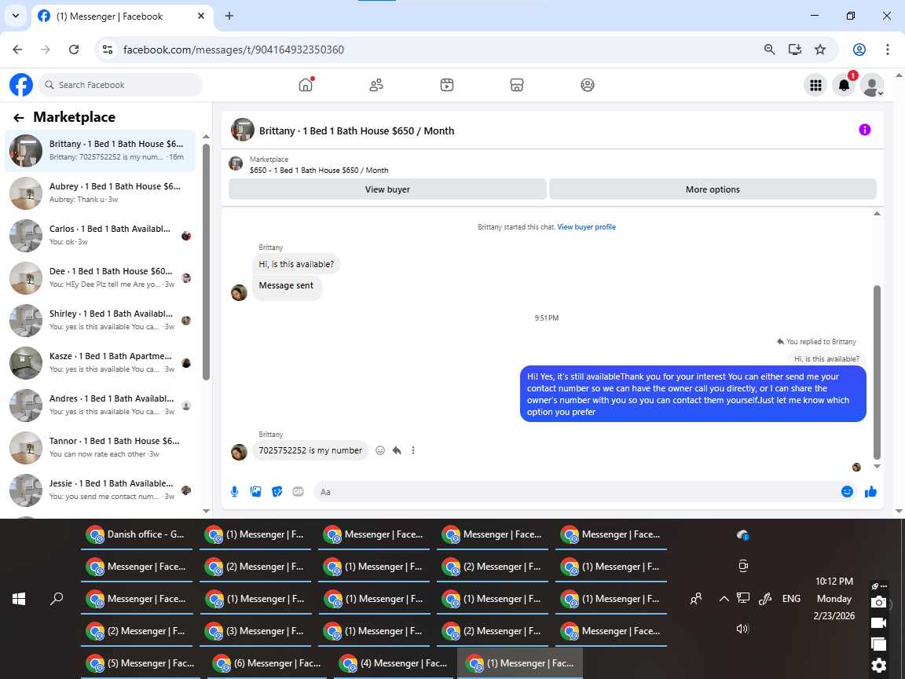905x679 pixels.
Task: Send a voice clip with microphone icon
Action: (x=234, y=492)
